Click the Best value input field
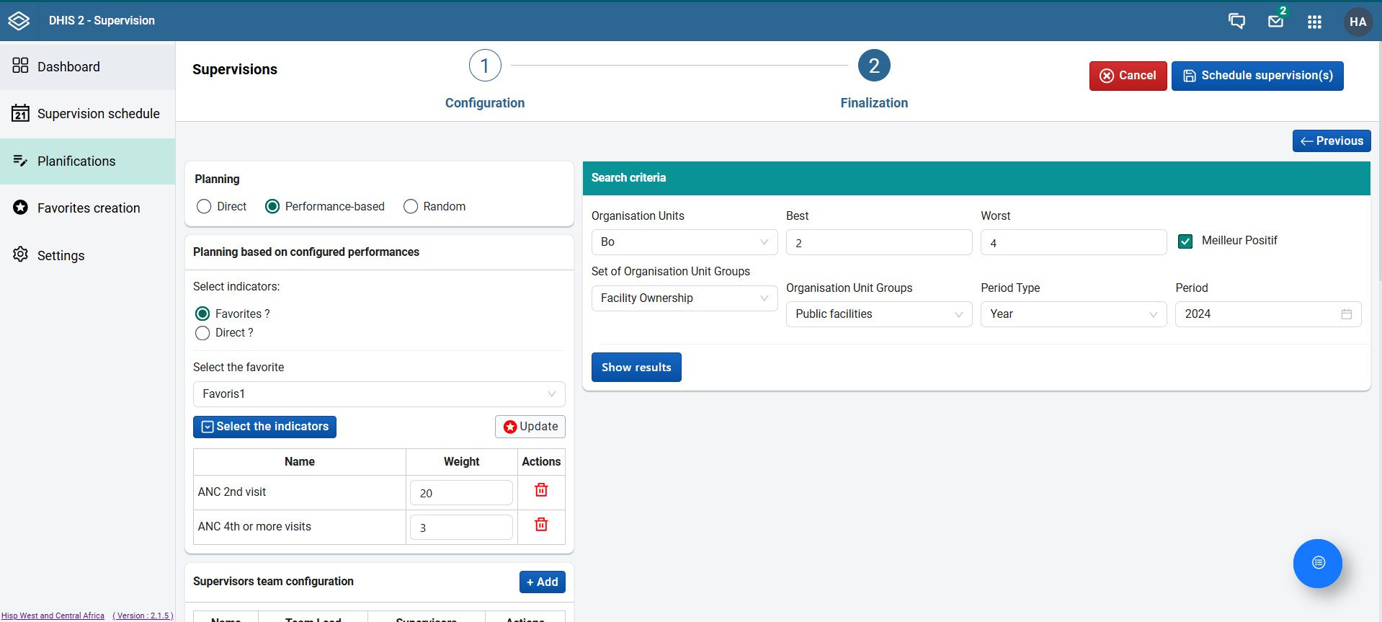Viewport: 1382px width, 622px height. point(879,242)
